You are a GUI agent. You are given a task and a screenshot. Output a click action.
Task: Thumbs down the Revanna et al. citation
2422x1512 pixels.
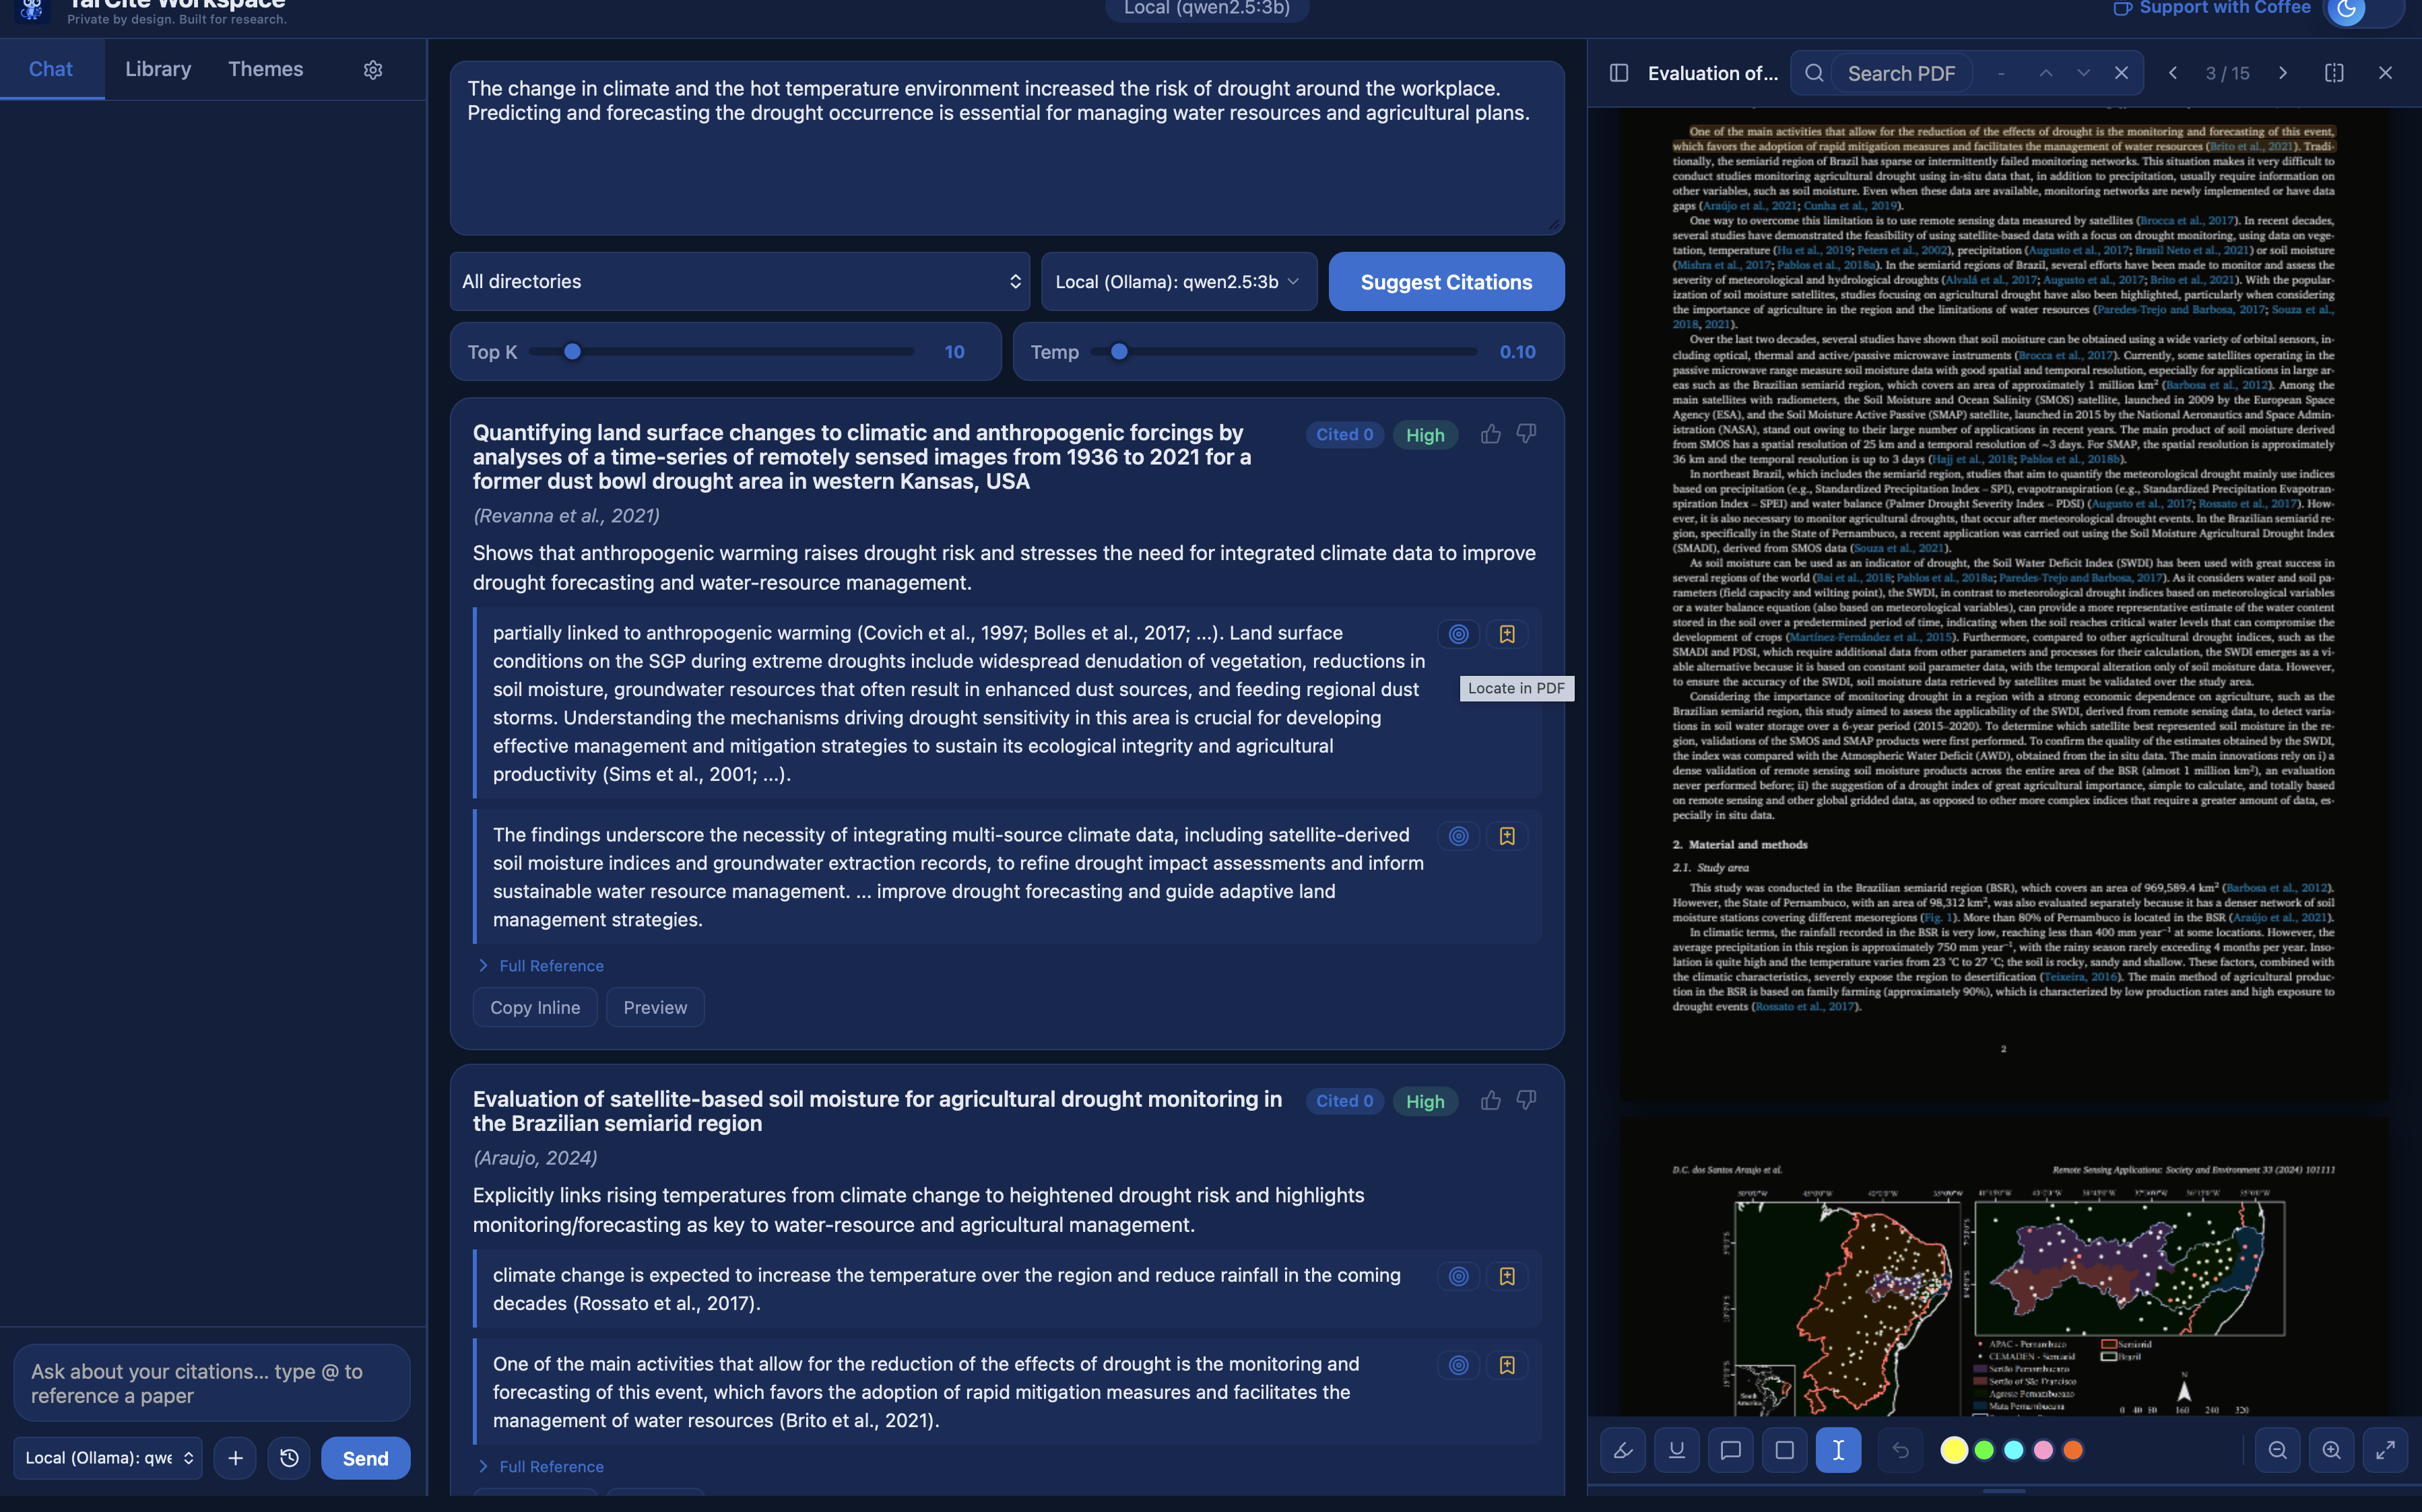tap(1526, 434)
